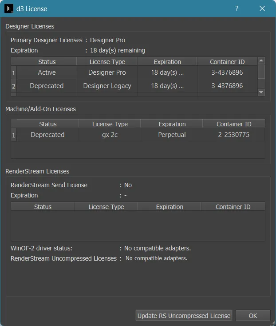Click License Type header in RenderStream table
The width and height of the screenshot is (276, 326).
coord(106,207)
